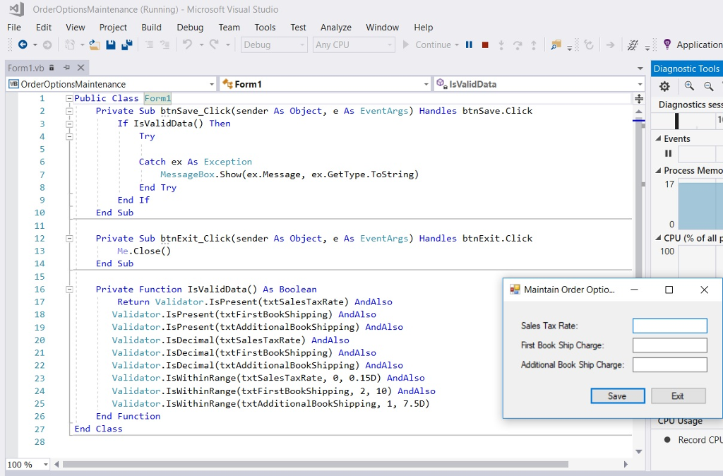Image resolution: width=723 pixels, height=476 pixels.
Task: Collapse the Events section in Diagnostic Tools
Action: 659,138
